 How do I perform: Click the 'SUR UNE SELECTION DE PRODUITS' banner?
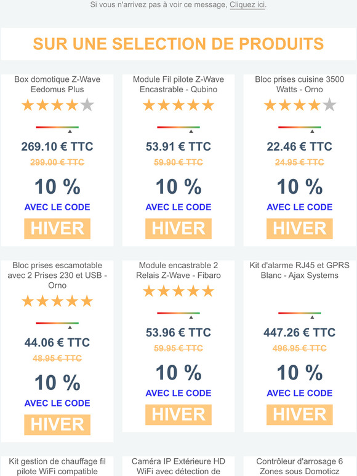pos(178,44)
